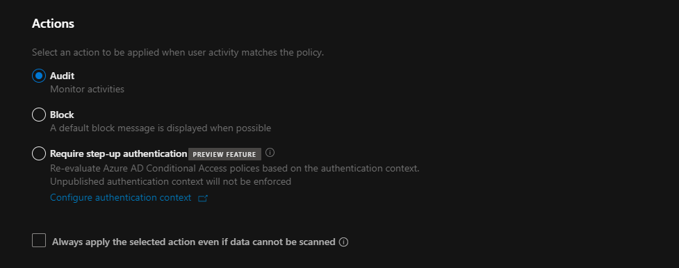Click info icon beside PREVIEW FEATURE badge

[x=270, y=153]
